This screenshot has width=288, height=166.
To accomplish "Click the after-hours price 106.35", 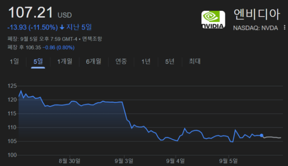I will [33, 48].
